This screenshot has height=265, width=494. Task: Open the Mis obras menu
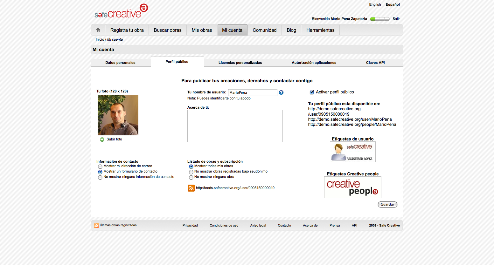point(202,30)
